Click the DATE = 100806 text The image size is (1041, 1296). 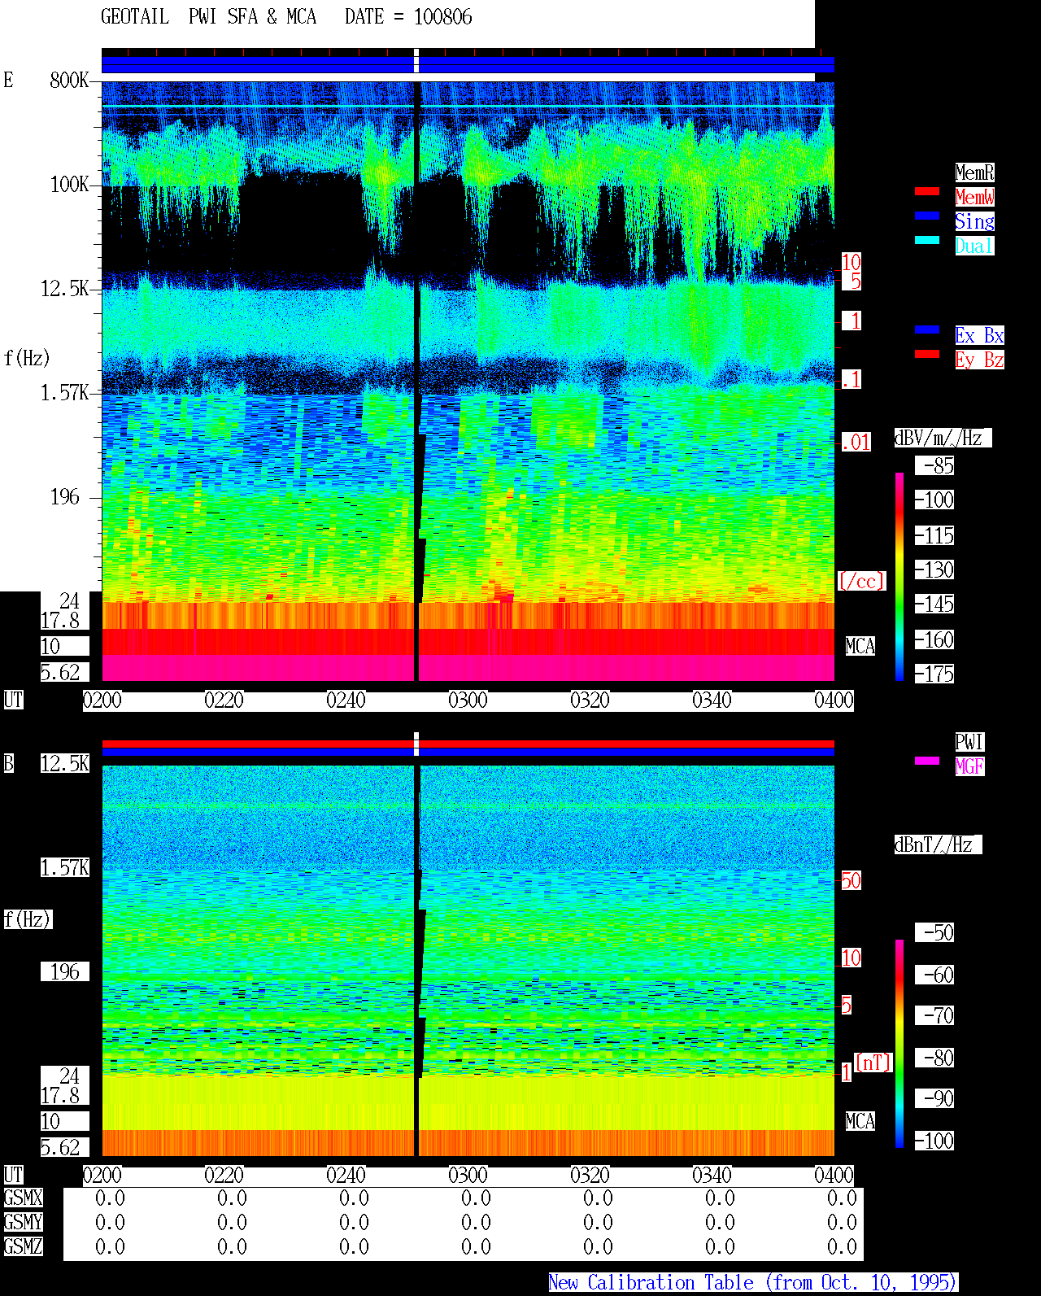click(408, 17)
